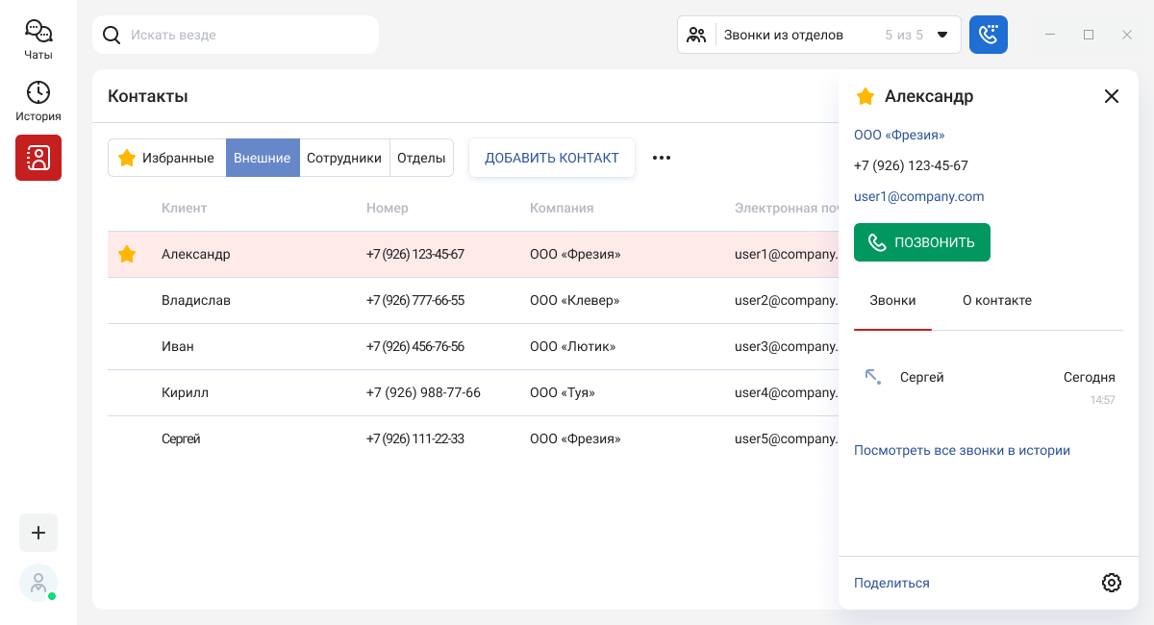
Task: Select the red Contacts sidebar icon
Action: pos(38,158)
